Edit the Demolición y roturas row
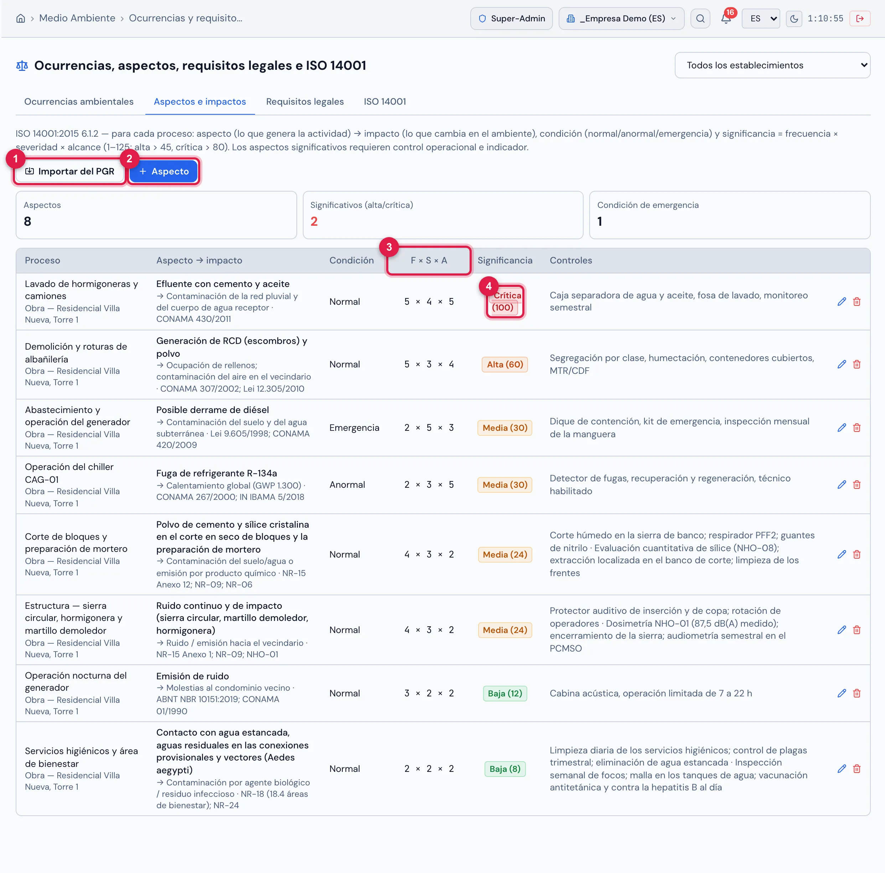The image size is (885, 873). pyautogui.click(x=842, y=364)
